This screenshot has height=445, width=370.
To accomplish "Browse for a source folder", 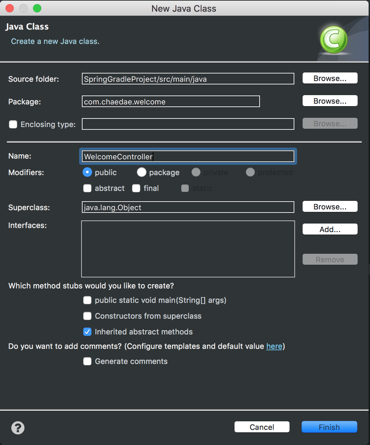I will pos(329,78).
